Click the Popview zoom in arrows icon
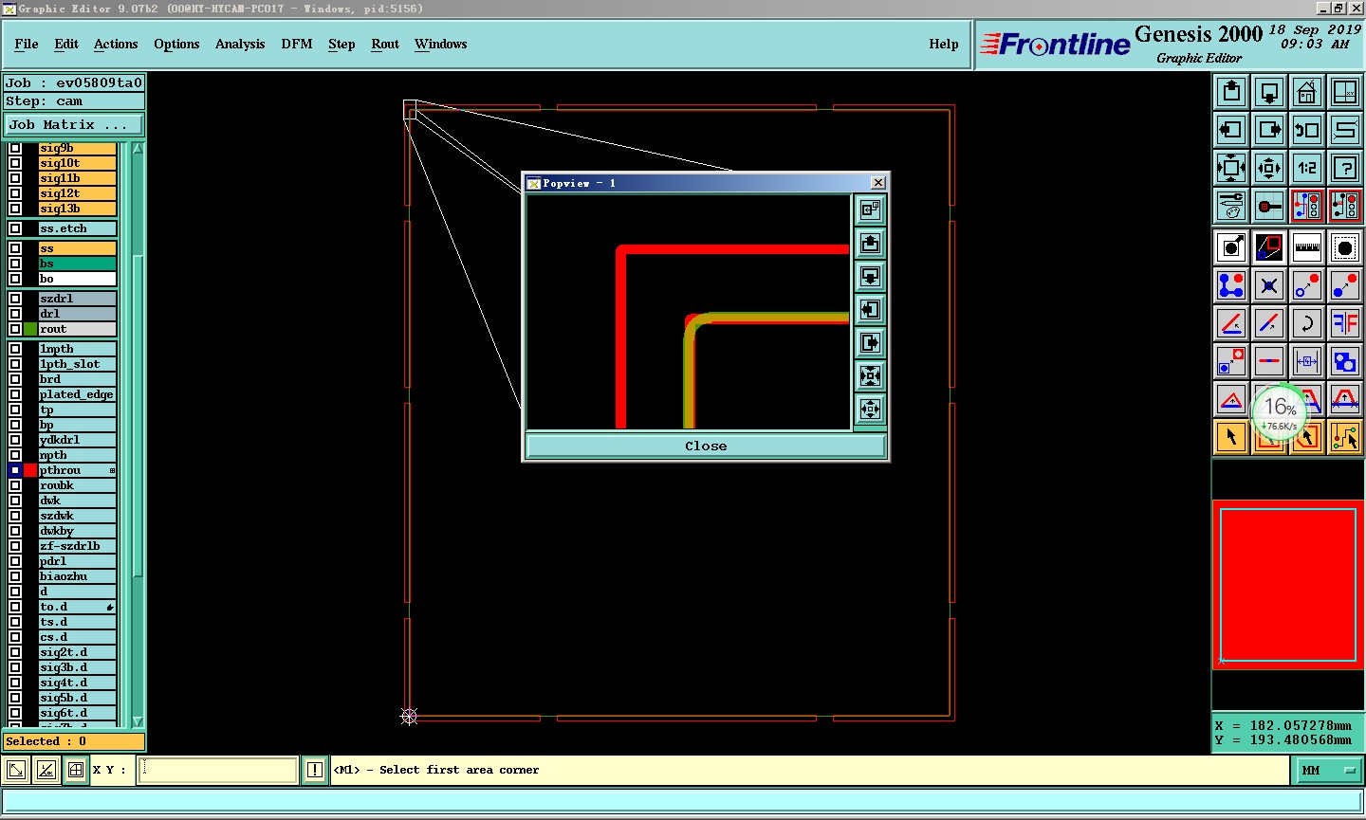 pyautogui.click(x=870, y=376)
